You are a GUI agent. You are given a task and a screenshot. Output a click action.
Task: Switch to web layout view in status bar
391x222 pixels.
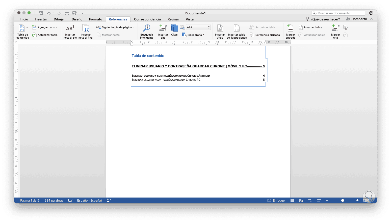coord(301,201)
